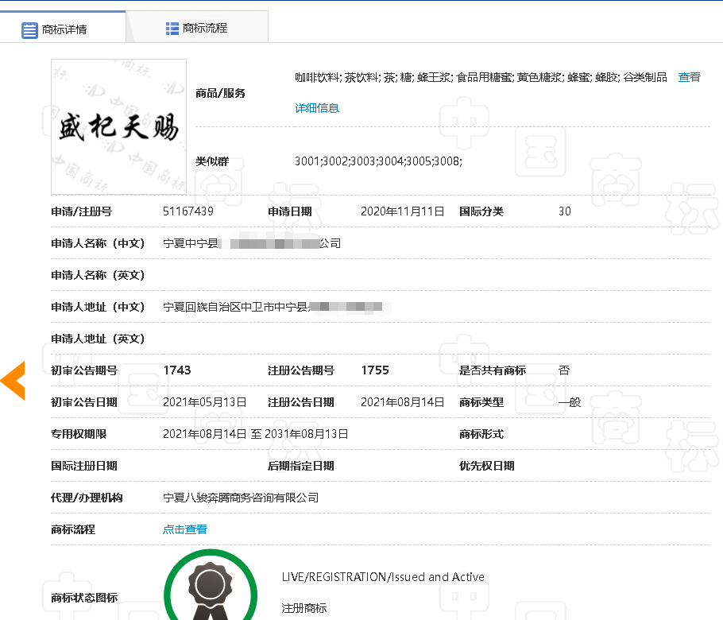
Task: Select registration announcement issue 1755
Action: [x=375, y=370]
